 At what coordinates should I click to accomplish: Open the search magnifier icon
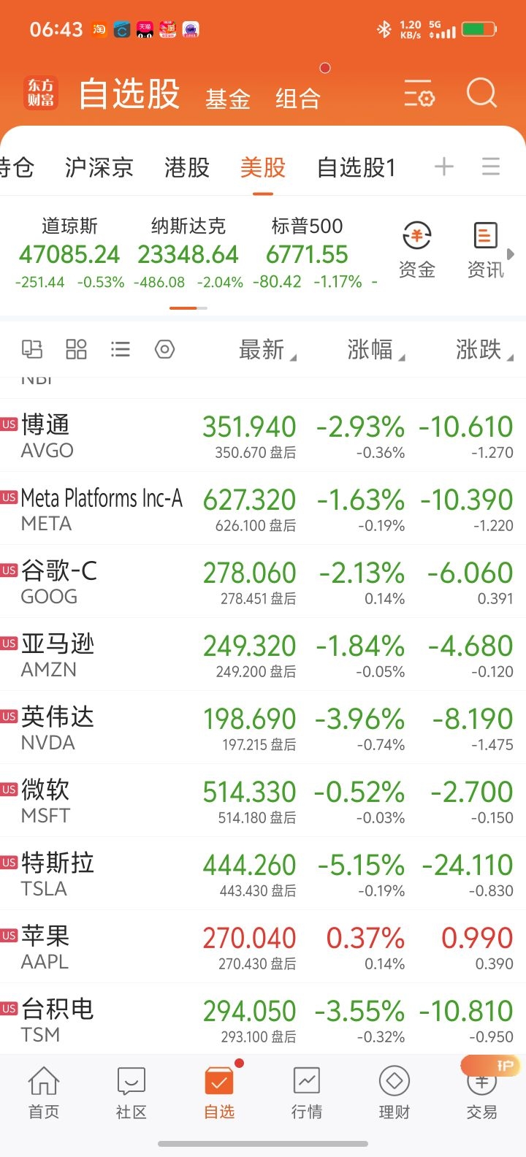(481, 93)
